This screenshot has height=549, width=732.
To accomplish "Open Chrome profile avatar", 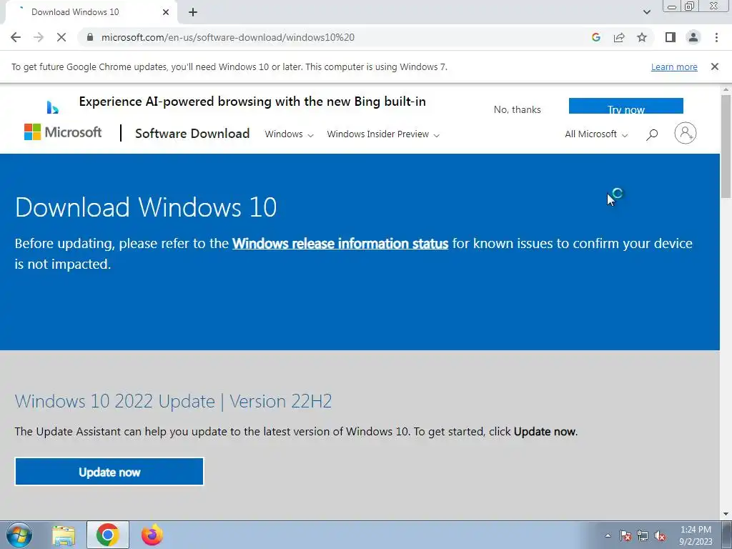I will [693, 37].
